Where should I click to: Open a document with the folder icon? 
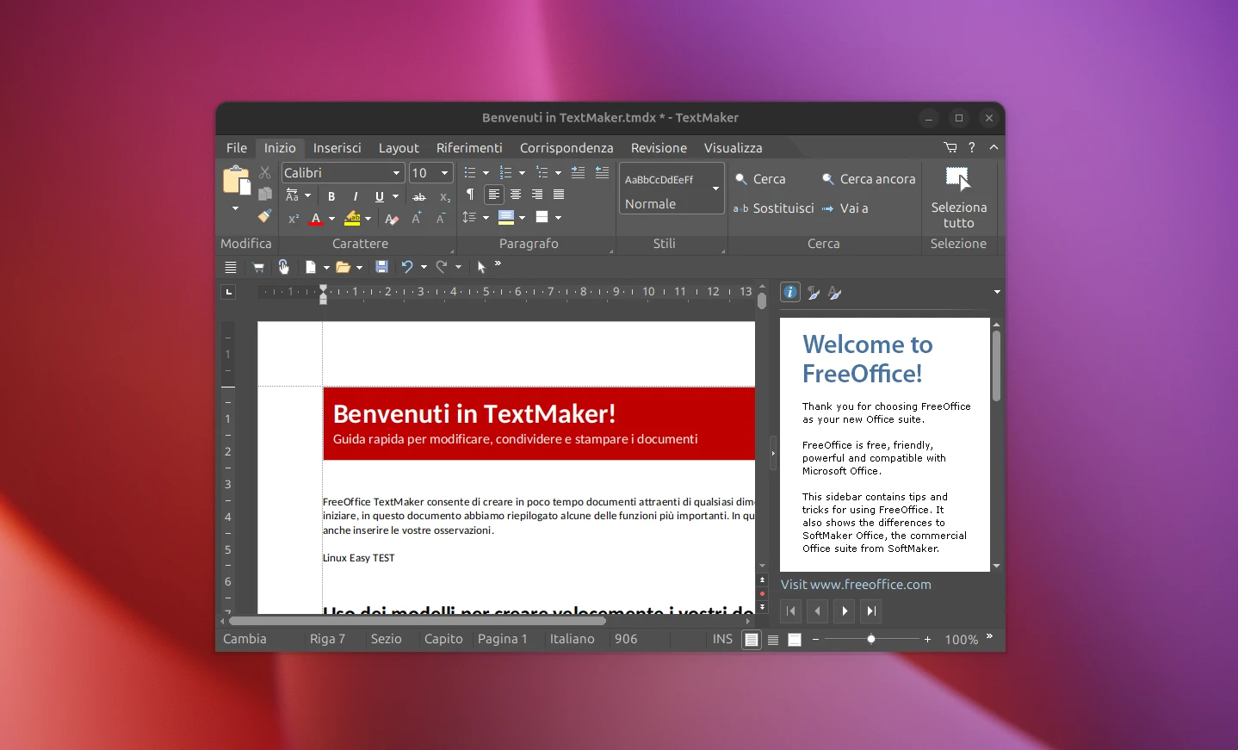click(x=344, y=267)
